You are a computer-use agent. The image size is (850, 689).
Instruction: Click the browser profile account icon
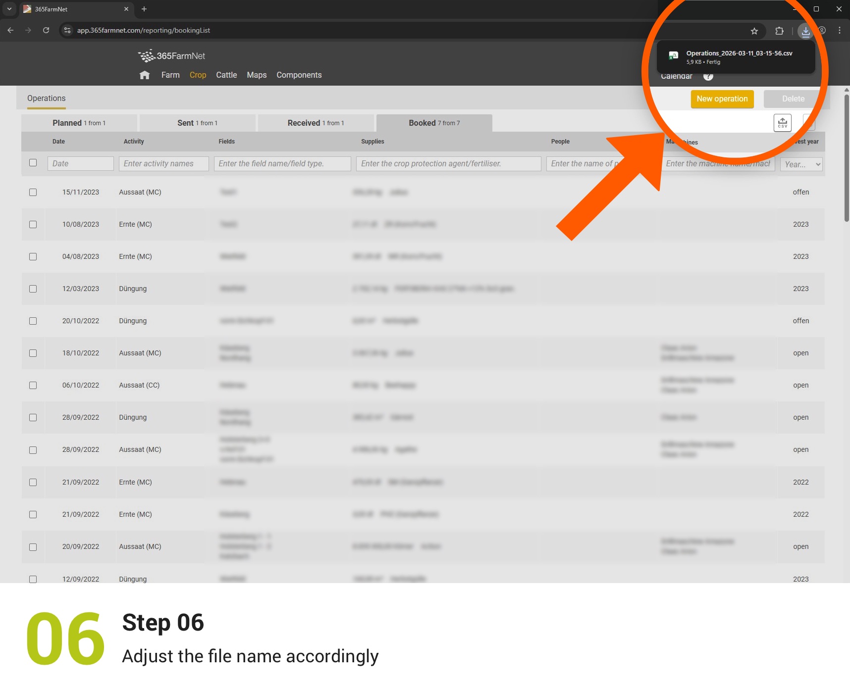click(821, 31)
